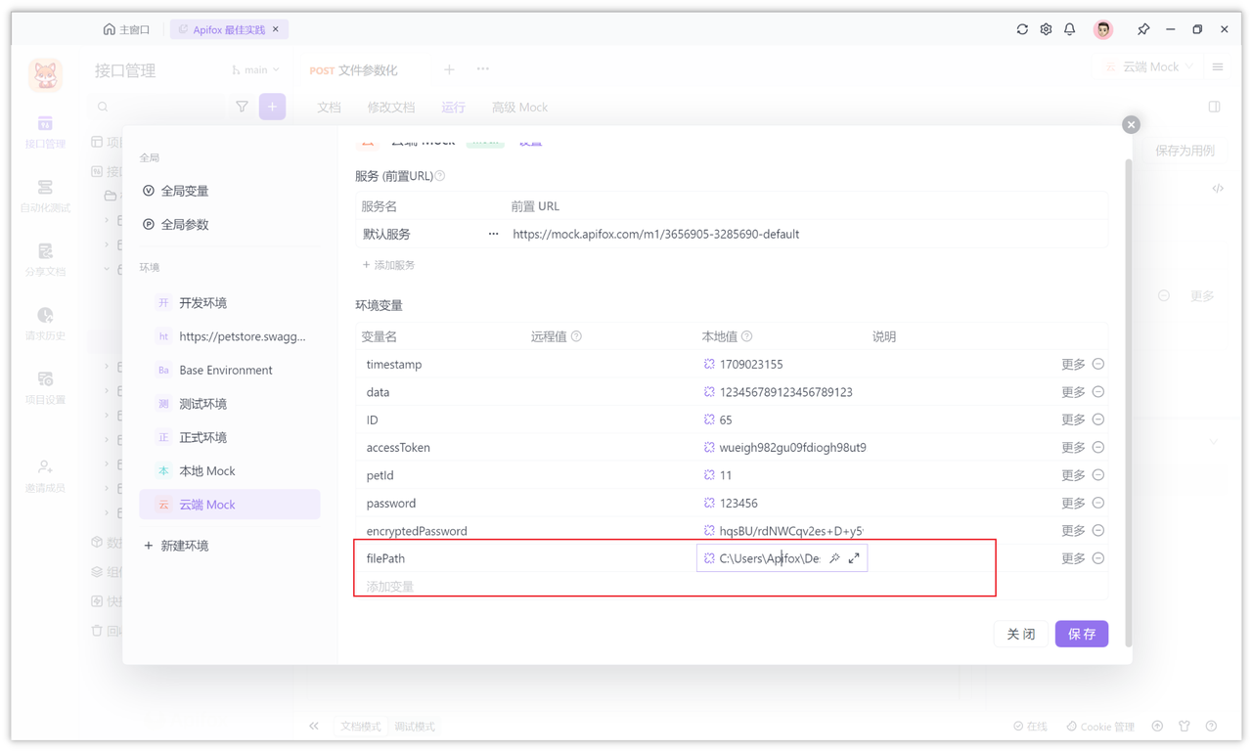The height and width of the screenshot is (751, 1252).
Task: Switch to the 运行 tab
Action: pyautogui.click(x=453, y=108)
